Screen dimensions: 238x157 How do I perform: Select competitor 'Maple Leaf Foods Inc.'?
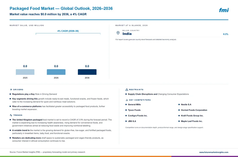pos(192,121)
